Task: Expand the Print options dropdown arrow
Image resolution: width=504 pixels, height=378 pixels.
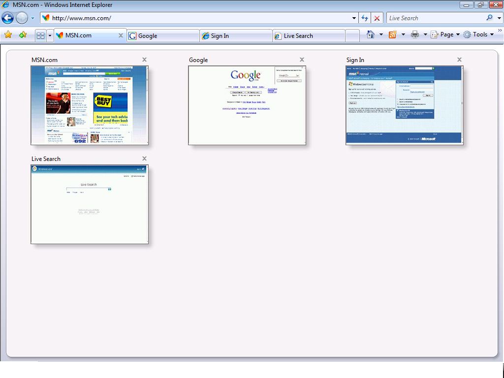Action: tap(425, 34)
